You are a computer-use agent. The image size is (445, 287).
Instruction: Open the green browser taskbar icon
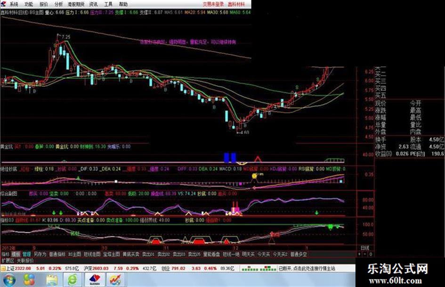73,280
